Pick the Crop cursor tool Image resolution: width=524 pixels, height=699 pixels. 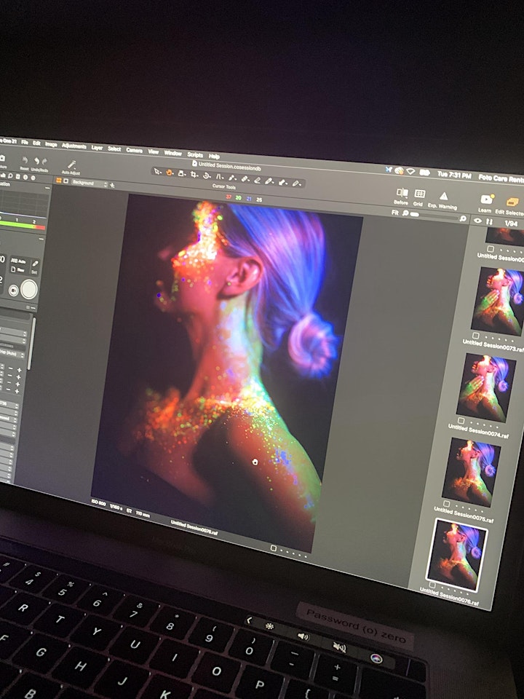tap(194, 174)
